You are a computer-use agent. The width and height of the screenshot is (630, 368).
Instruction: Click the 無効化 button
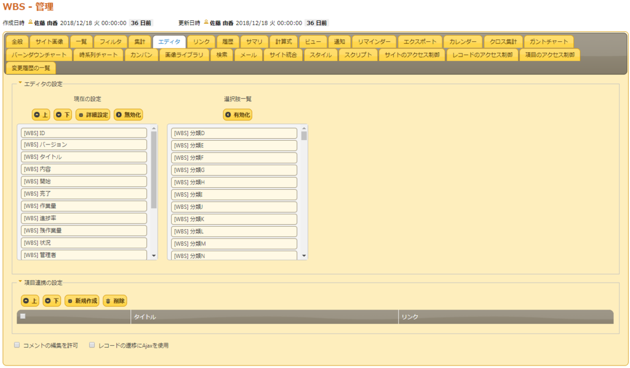(129, 115)
